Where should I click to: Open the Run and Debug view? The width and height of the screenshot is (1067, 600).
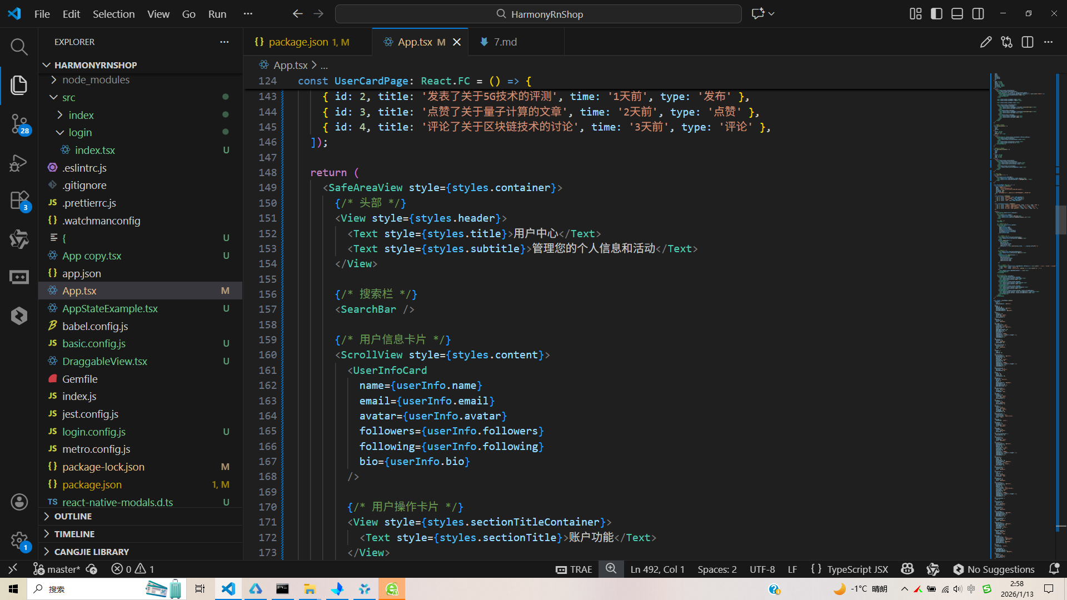coord(19,163)
